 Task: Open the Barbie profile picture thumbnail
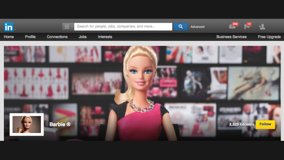point(27,125)
